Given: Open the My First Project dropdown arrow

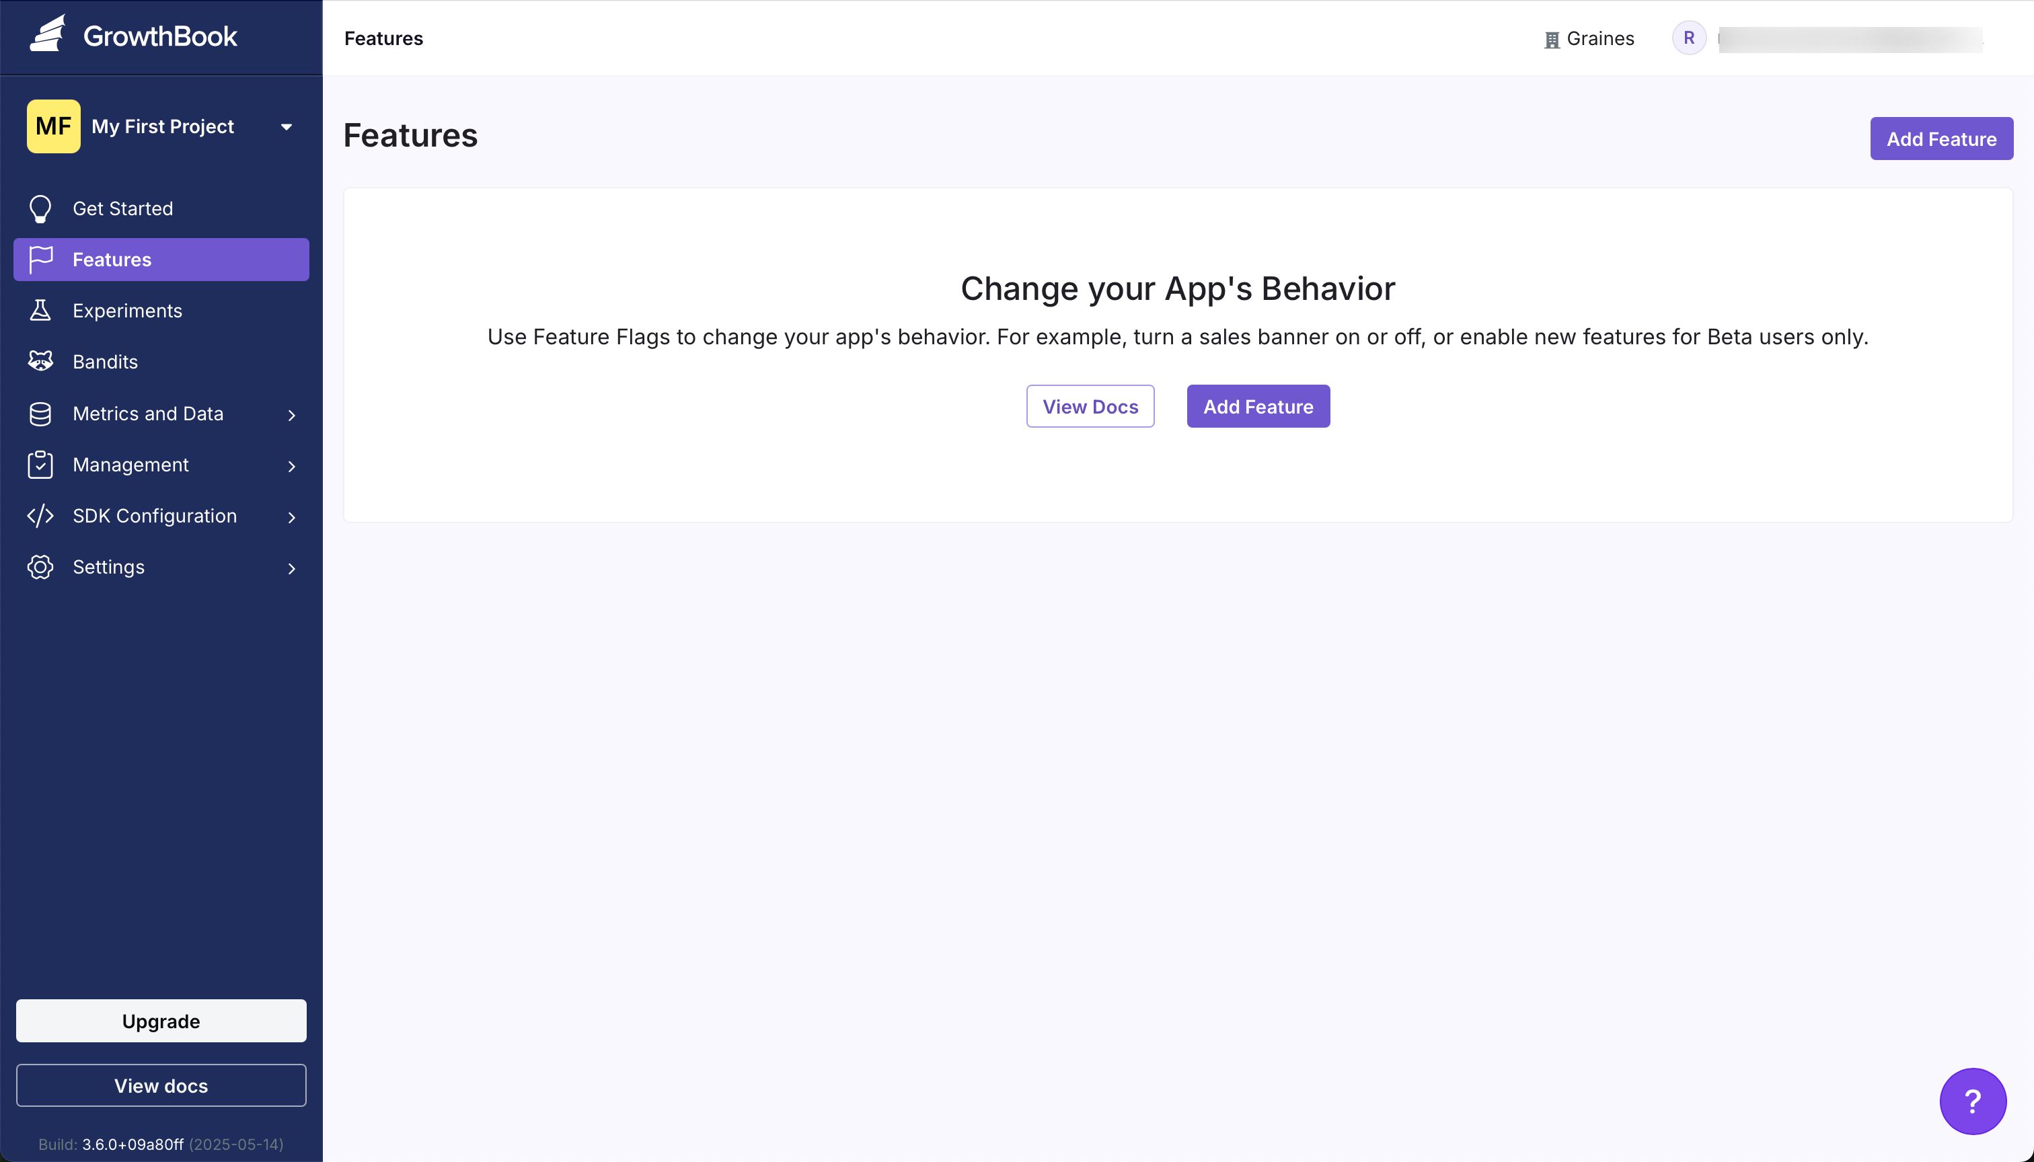Looking at the screenshot, I should [x=287, y=127].
